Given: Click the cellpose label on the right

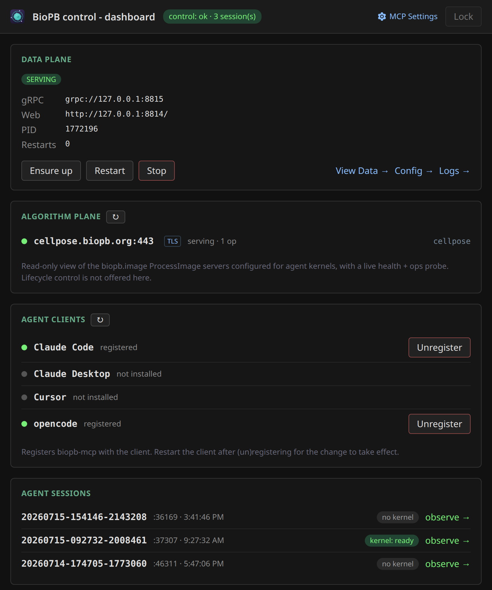Looking at the screenshot, I should (x=452, y=241).
